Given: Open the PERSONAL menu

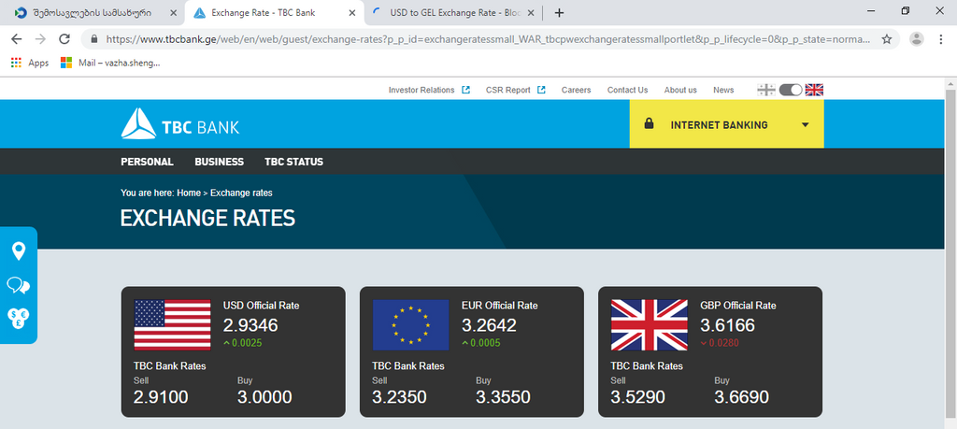Looking at the screenshot, I should [x=147, y=162].
